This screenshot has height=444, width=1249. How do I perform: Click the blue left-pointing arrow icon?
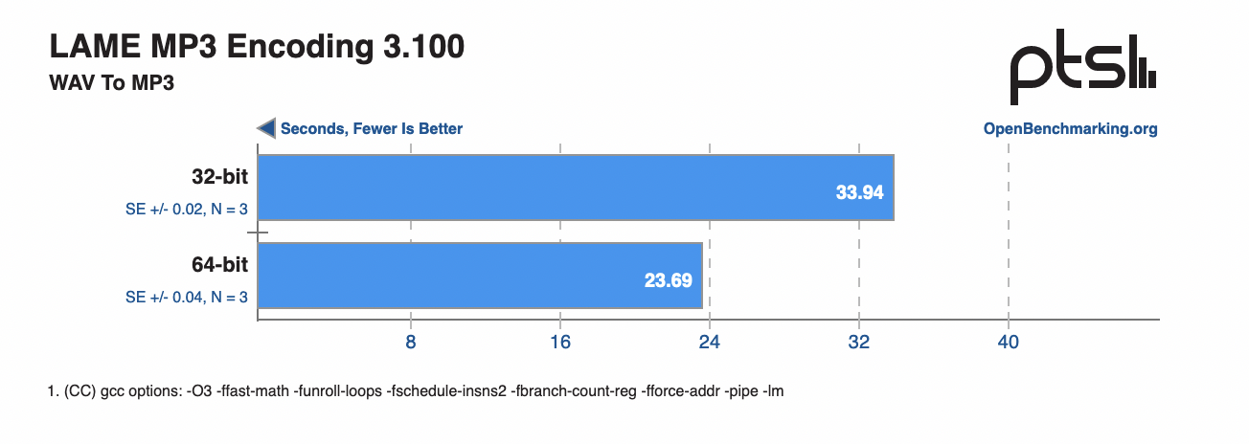[x=265, y=128]
